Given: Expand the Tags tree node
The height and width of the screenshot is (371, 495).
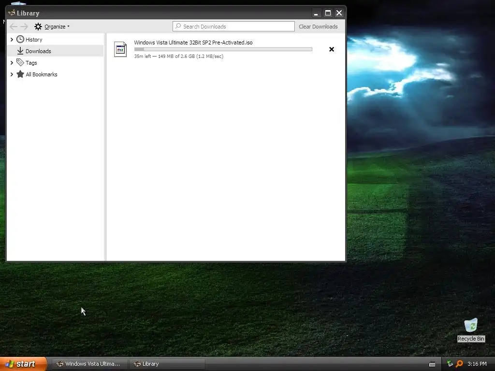Looking at the screenshot, I should [12, 63].
